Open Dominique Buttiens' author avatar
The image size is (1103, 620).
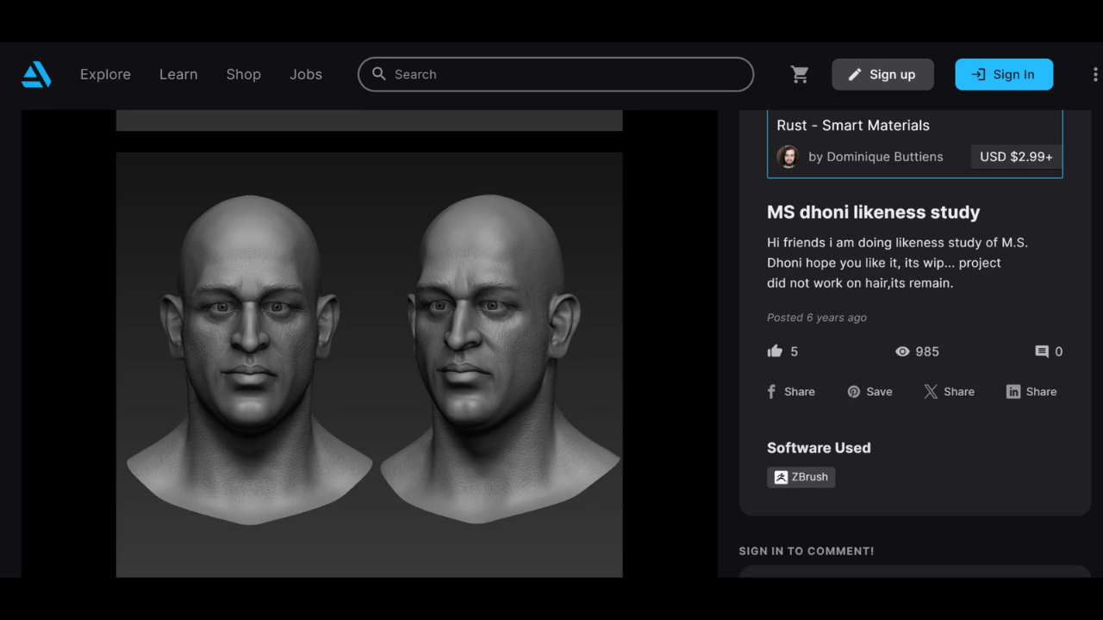point(788,157)
